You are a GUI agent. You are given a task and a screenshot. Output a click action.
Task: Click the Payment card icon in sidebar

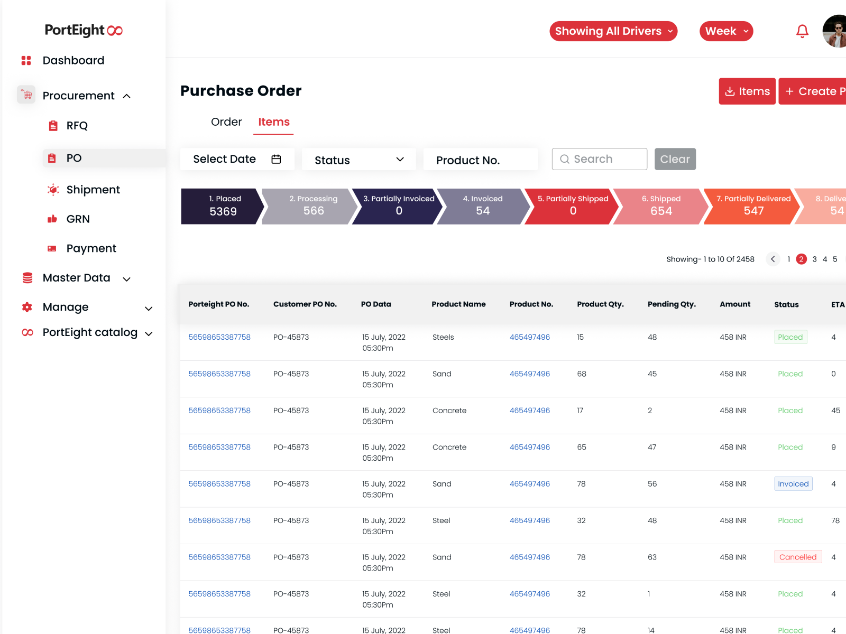[x=52, y=248]
